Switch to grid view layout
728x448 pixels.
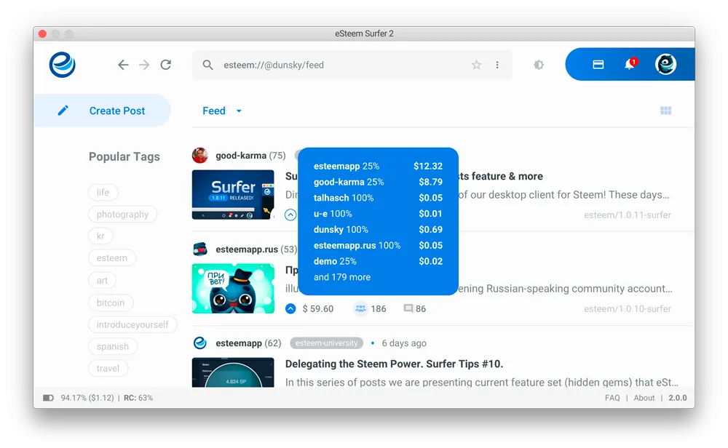point(666,111)
